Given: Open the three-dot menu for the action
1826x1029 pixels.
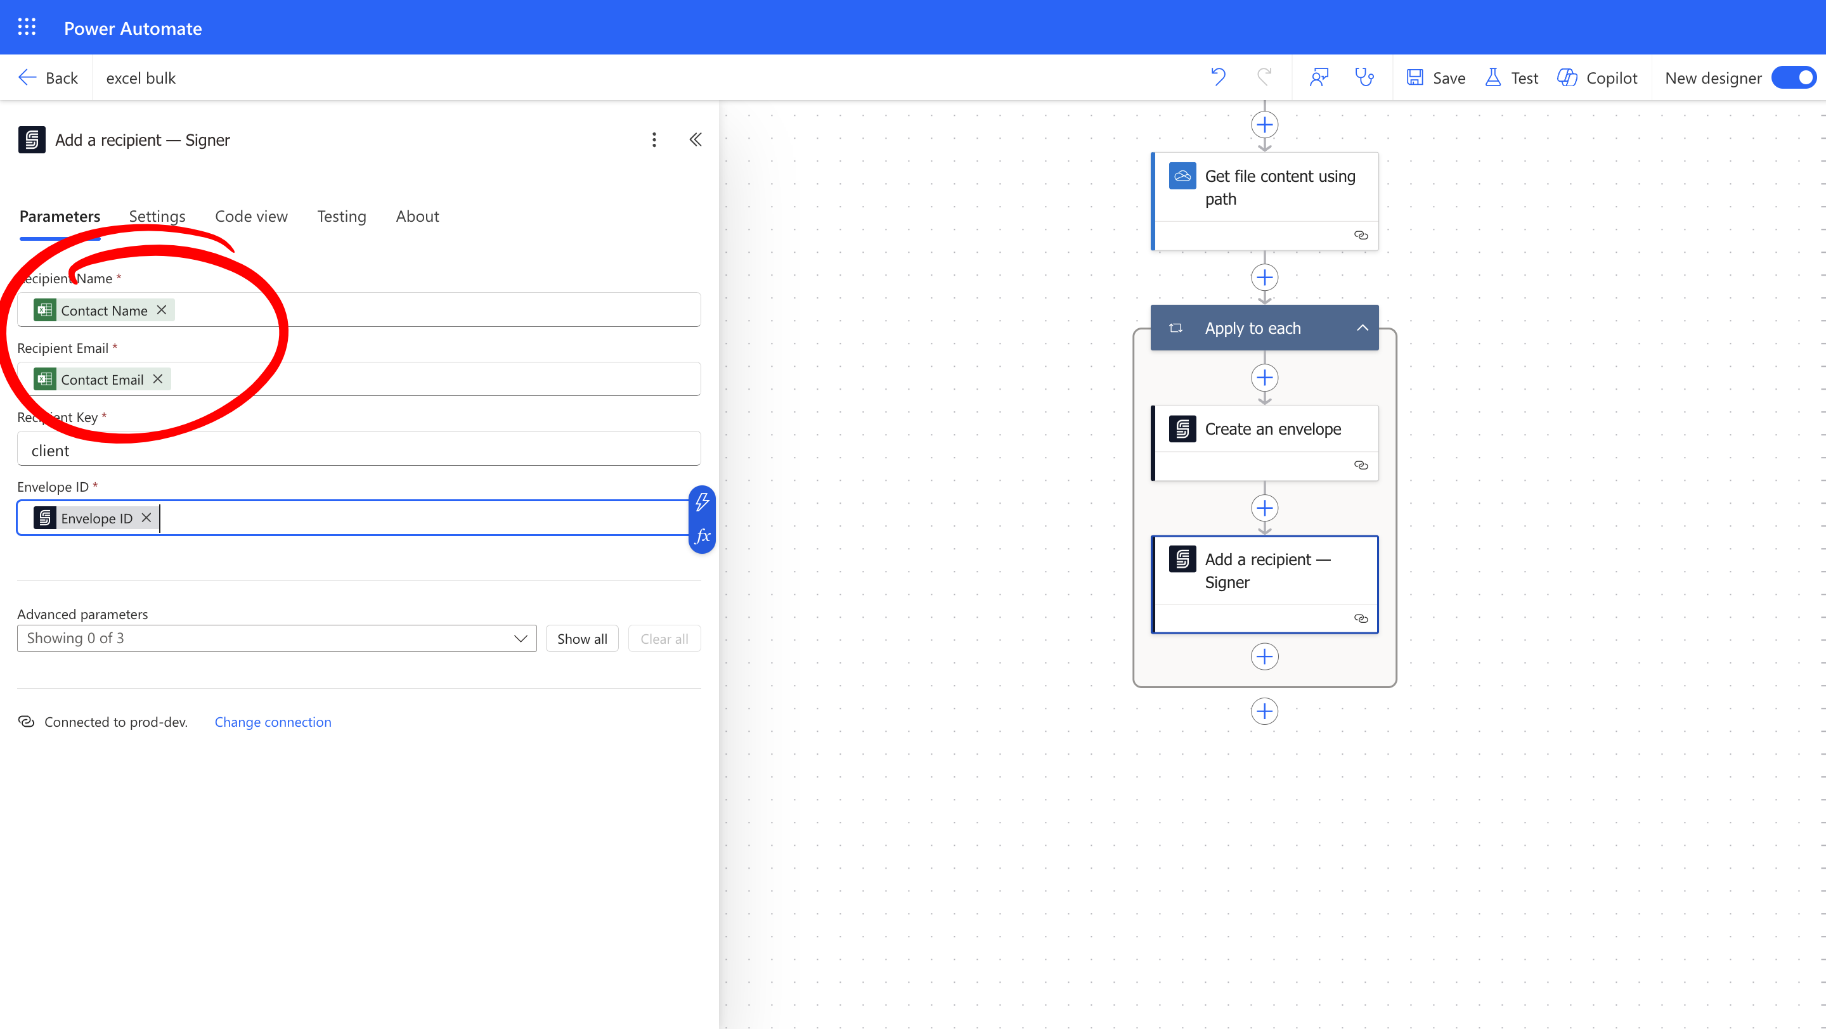Looking at the screenshot, I should click(x=654, y=139).
